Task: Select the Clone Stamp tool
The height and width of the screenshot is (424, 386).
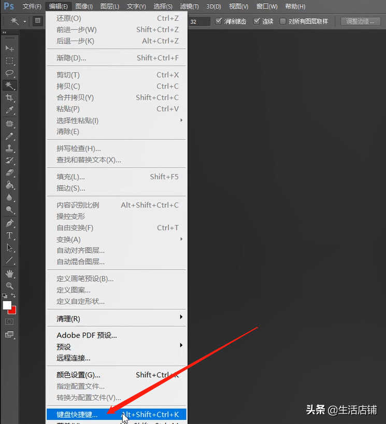Action: point(9,148)
